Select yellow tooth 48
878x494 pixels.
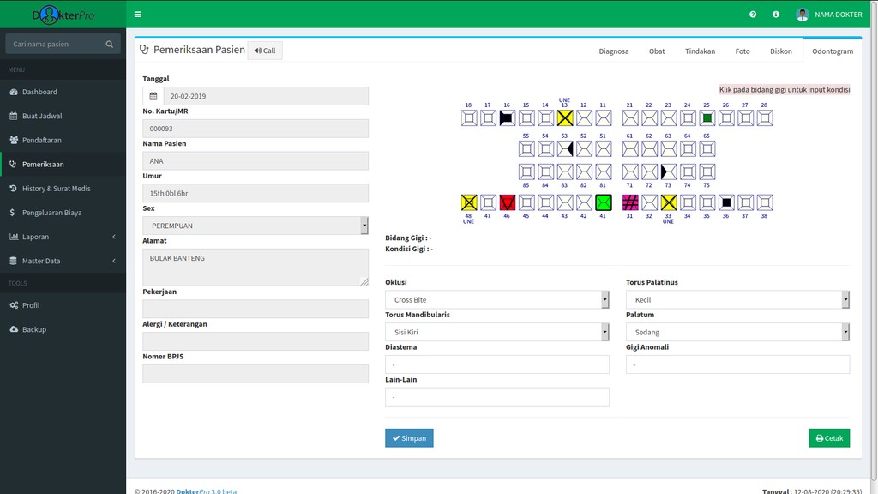(x=469, y=202)
